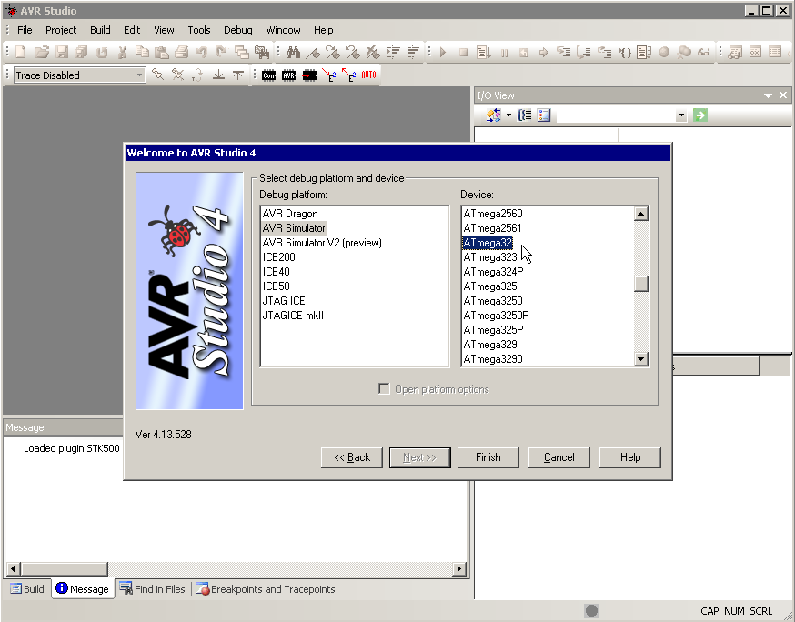The height and width of the screenshot is (622, 795).
Task: Click the Undo arrow icon
Action: click(x=202, y=52)
